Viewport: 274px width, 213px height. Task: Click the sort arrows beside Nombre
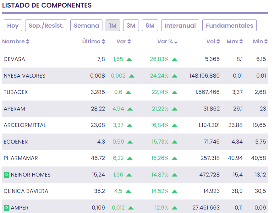coord(28,42)
